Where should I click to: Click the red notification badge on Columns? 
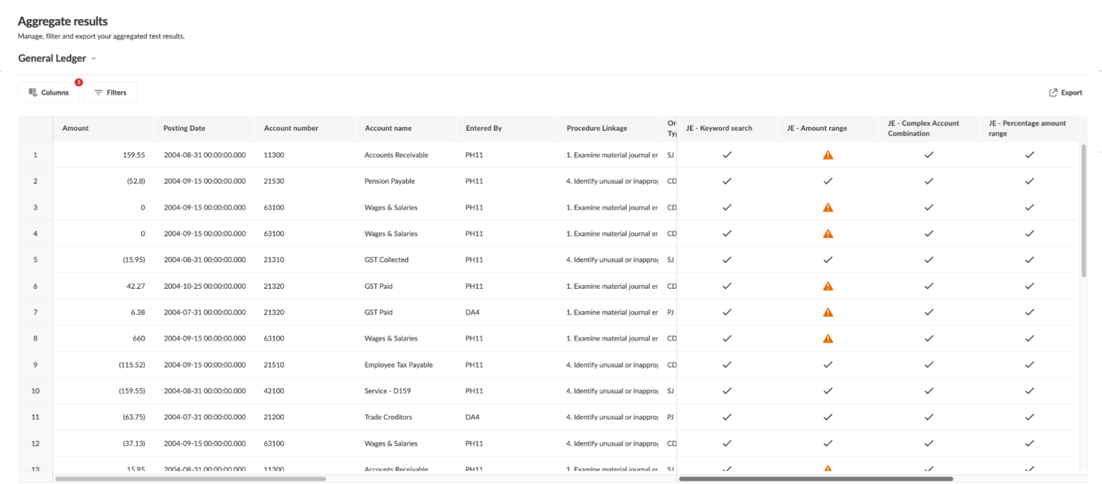tap(79, 83)
